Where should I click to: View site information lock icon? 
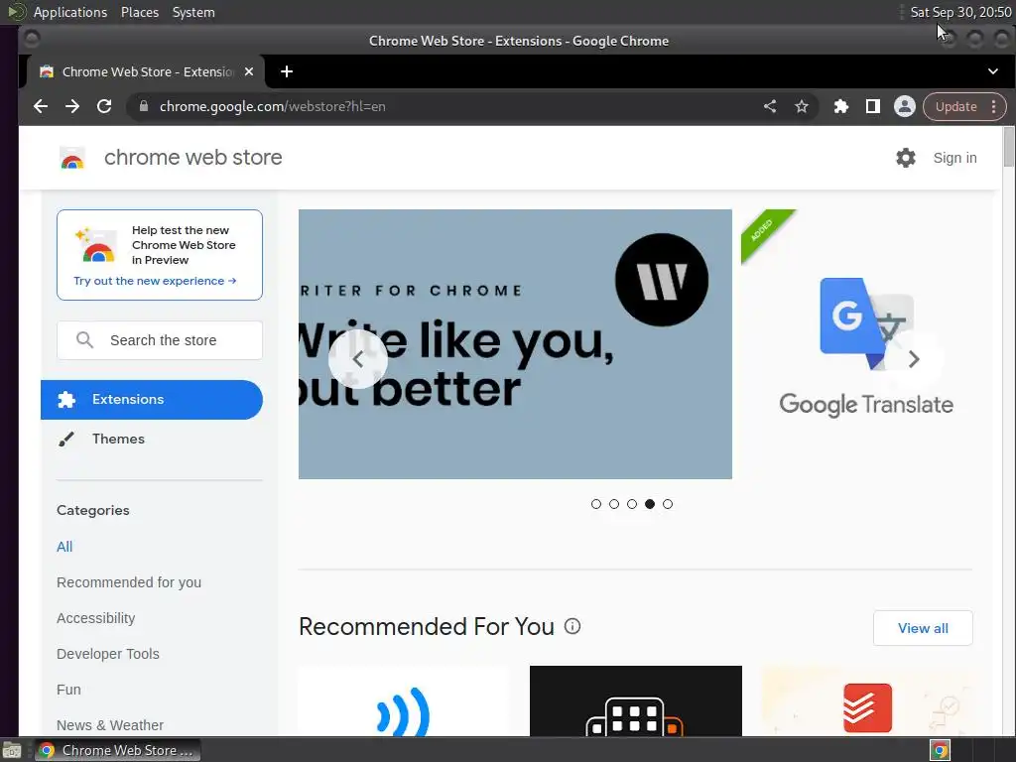[144, 106]
